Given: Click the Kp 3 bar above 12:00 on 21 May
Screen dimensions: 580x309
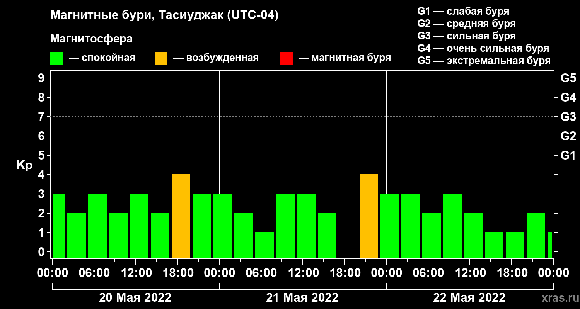Looking at the screenshot, I should [306, 226].
